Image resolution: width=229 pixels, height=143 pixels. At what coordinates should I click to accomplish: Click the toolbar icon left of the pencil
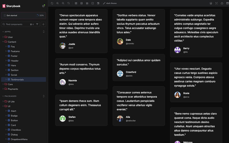[x=98, y=3]
